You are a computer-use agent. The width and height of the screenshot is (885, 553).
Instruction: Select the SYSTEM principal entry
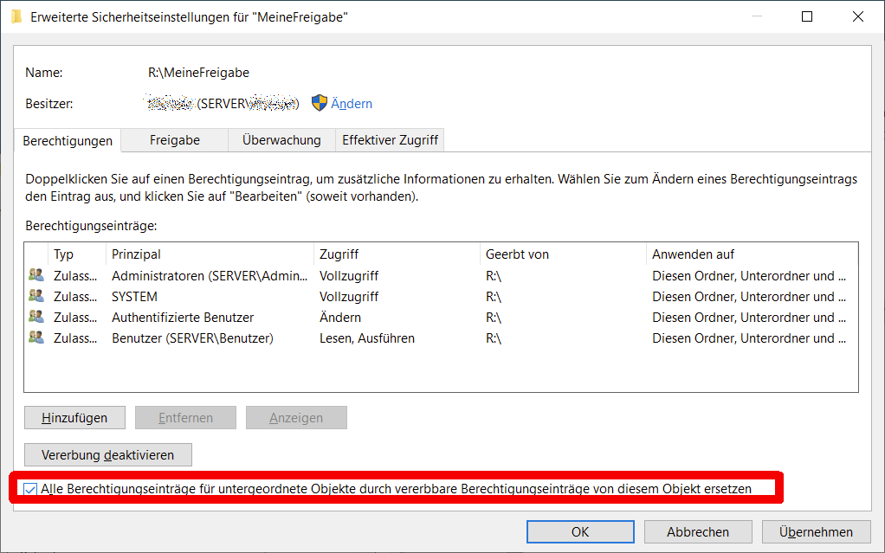click(x=134, y=297)
